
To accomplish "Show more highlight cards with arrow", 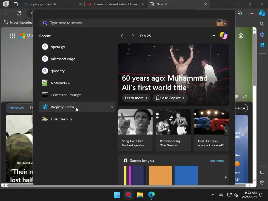I will pyautogui.click(x=226, y=131).
